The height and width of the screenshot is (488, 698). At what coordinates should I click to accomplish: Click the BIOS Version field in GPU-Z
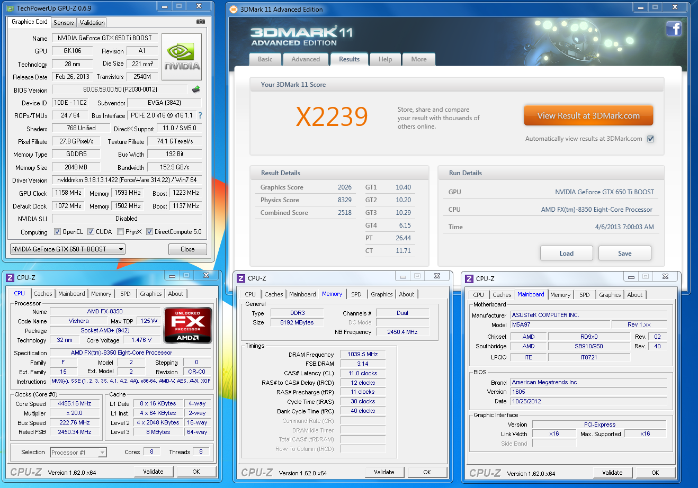(x=120, y=89)
